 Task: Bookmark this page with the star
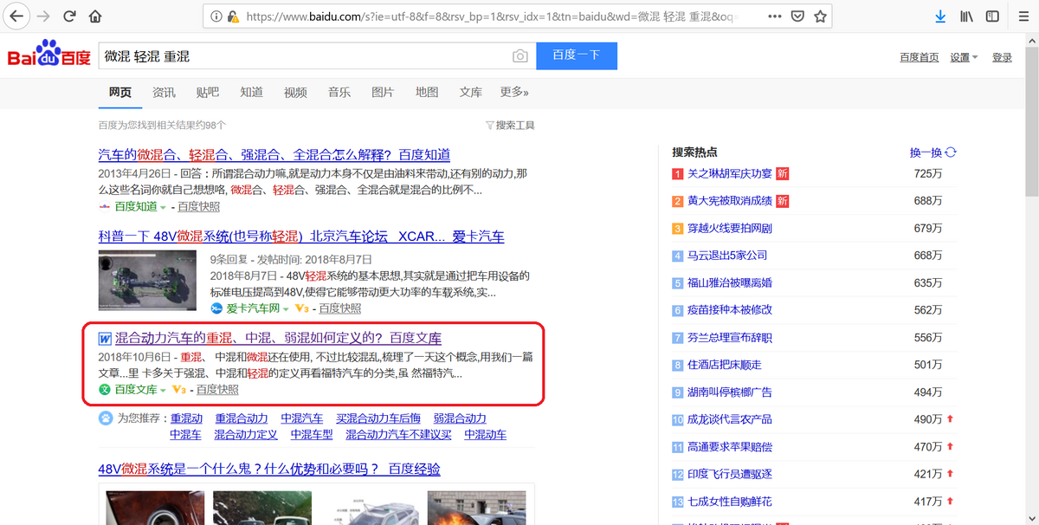(820, 16)
